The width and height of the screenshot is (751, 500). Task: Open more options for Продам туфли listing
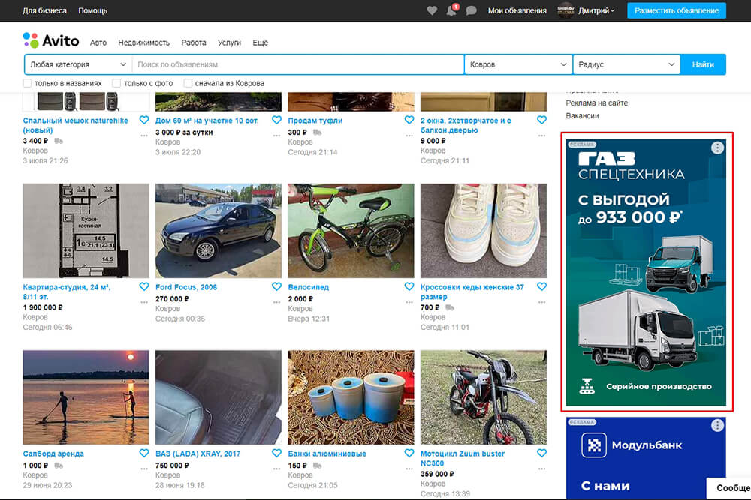coord(409,136)
